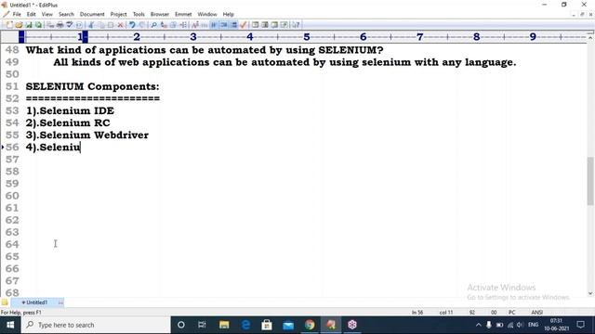595x334 pixels.
Task: Click the ENG language indicator
Action: (x=533, y=325)
